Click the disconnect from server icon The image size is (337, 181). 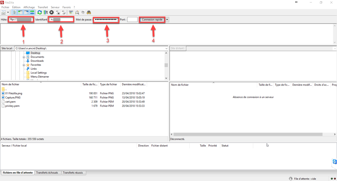(58, 12)
